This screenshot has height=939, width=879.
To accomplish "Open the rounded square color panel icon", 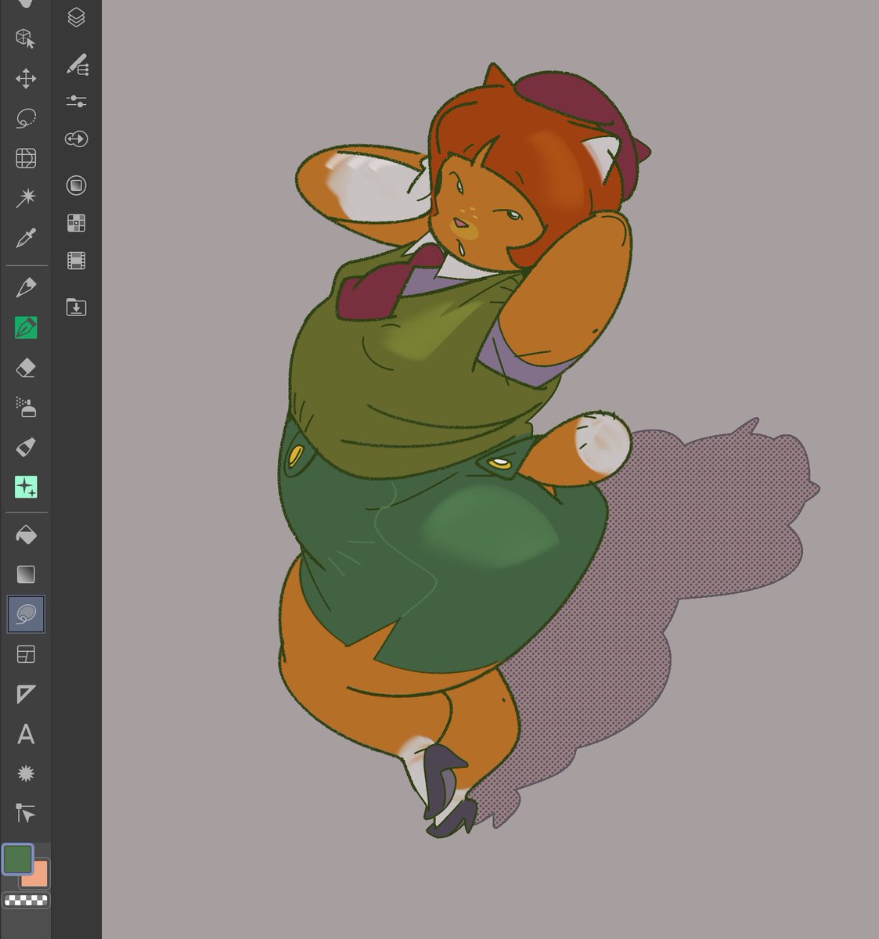I will tap(76, 185).
